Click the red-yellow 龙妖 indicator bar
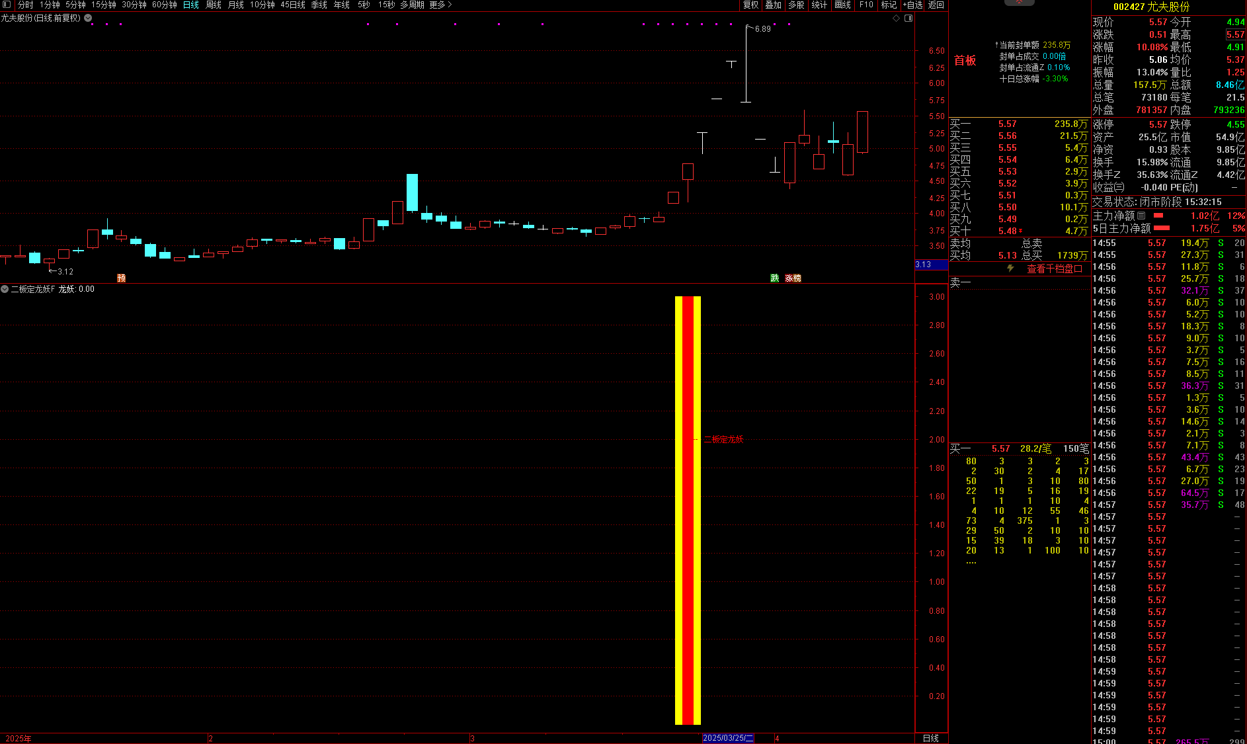 [688, 510]
